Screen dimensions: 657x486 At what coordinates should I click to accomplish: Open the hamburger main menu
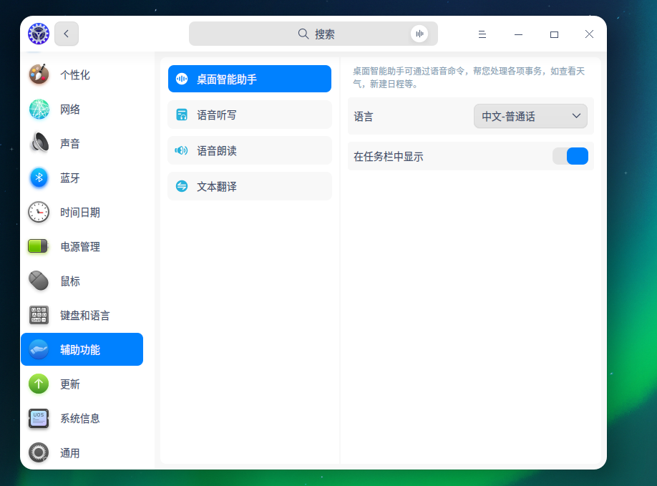[482, 34]
